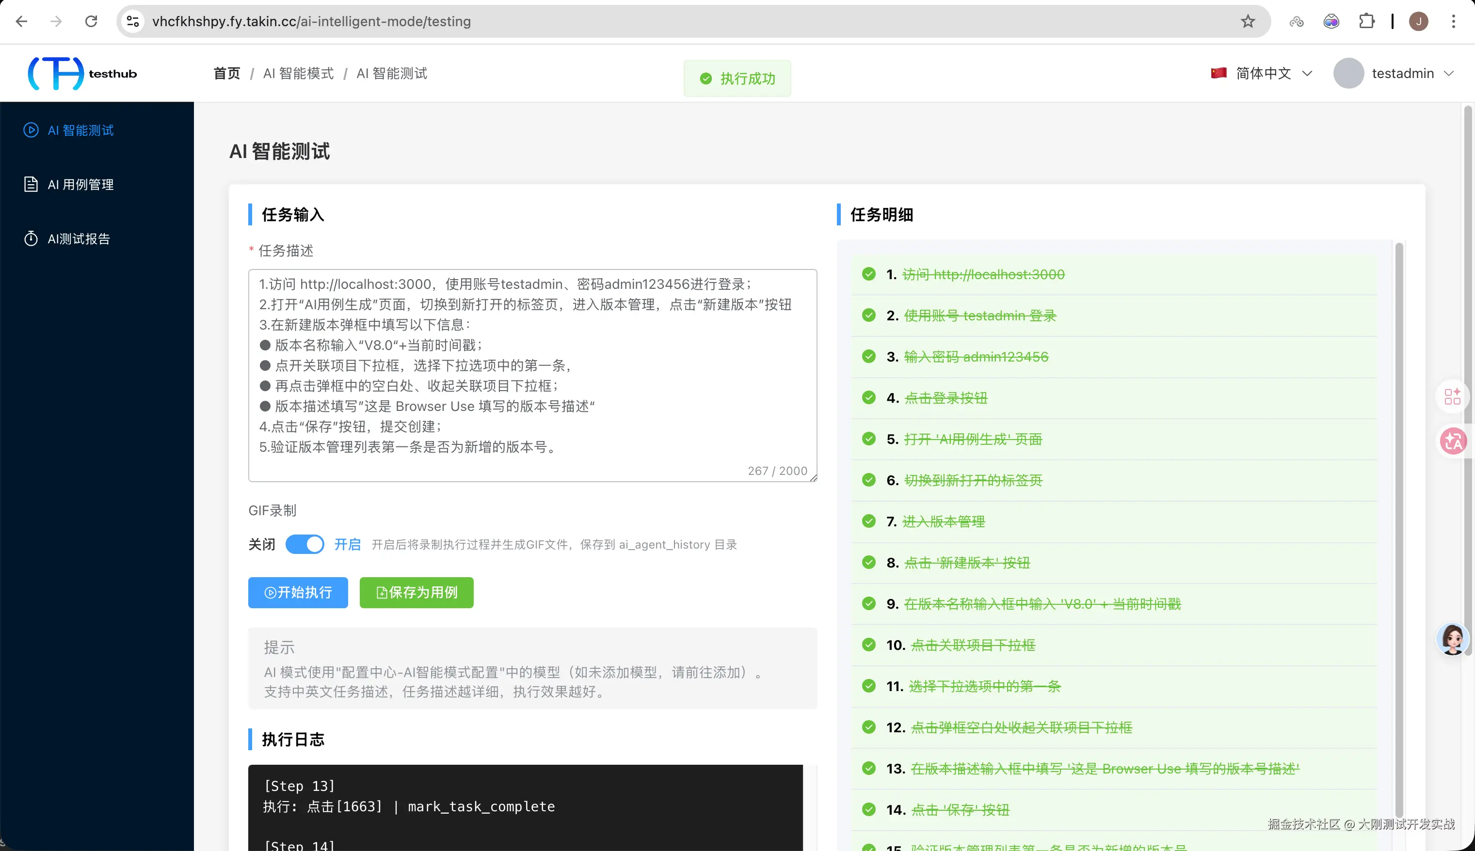Reload the page with refresh icon
The width and height of the screenshot is (1475, 851).
[x=91, y=22]
